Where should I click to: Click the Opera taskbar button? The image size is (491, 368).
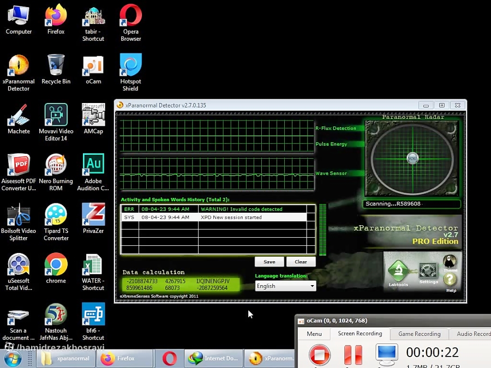170,358
